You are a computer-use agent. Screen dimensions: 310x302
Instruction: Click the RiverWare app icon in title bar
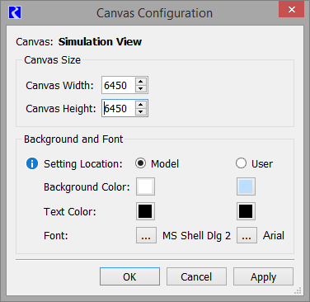pyautogui.click(x=15, y=12)
